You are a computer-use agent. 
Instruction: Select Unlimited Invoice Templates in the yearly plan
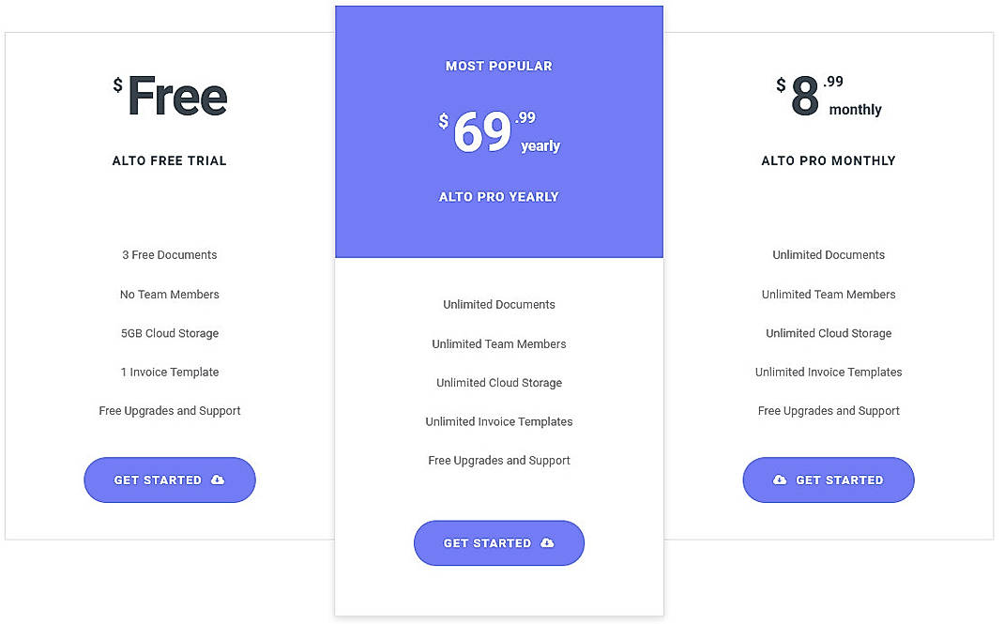click(499, 421)
